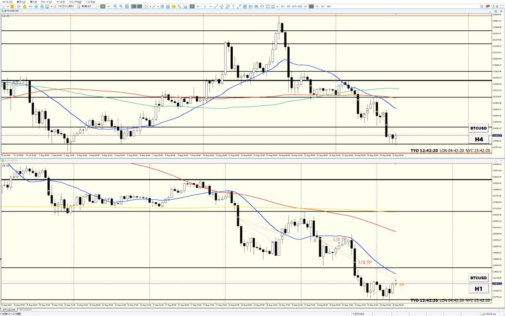Select the BTCUSD,H4 chart tab

point(9,310)
